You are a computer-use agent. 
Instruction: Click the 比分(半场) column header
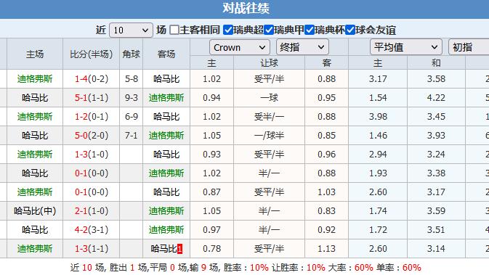tap(91, 54)
